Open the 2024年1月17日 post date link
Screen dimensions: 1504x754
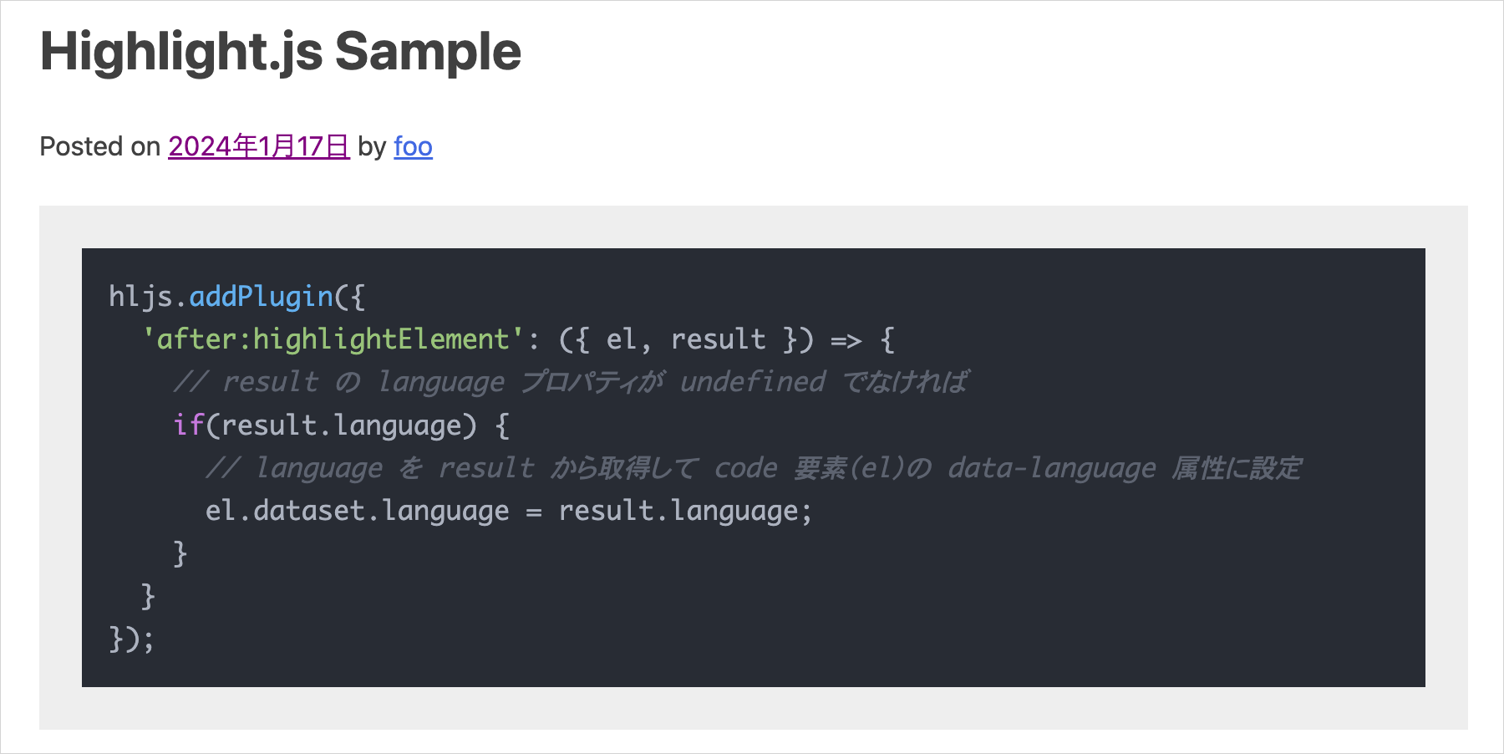point(258,146)
